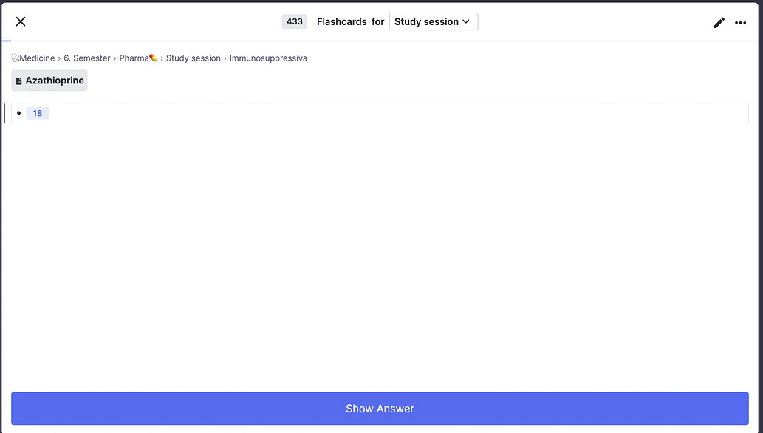Open the Study session dropdown
Image resolution: width=763 pixels, height=433 pixels.
433,21
